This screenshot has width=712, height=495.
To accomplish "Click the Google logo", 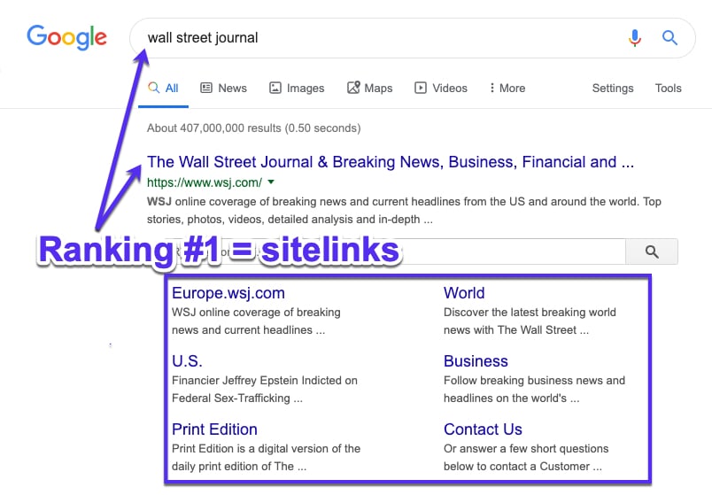I will (66, 37).
